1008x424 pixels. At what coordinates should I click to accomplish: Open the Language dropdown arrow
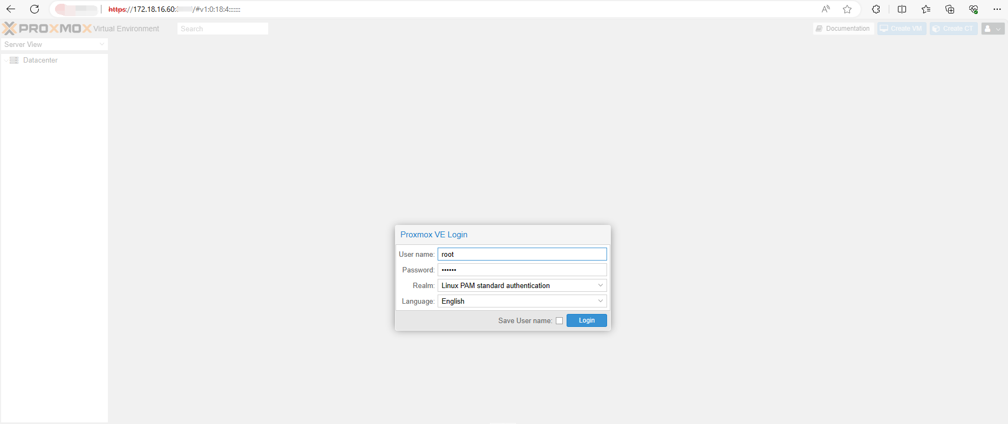(601, 301)
